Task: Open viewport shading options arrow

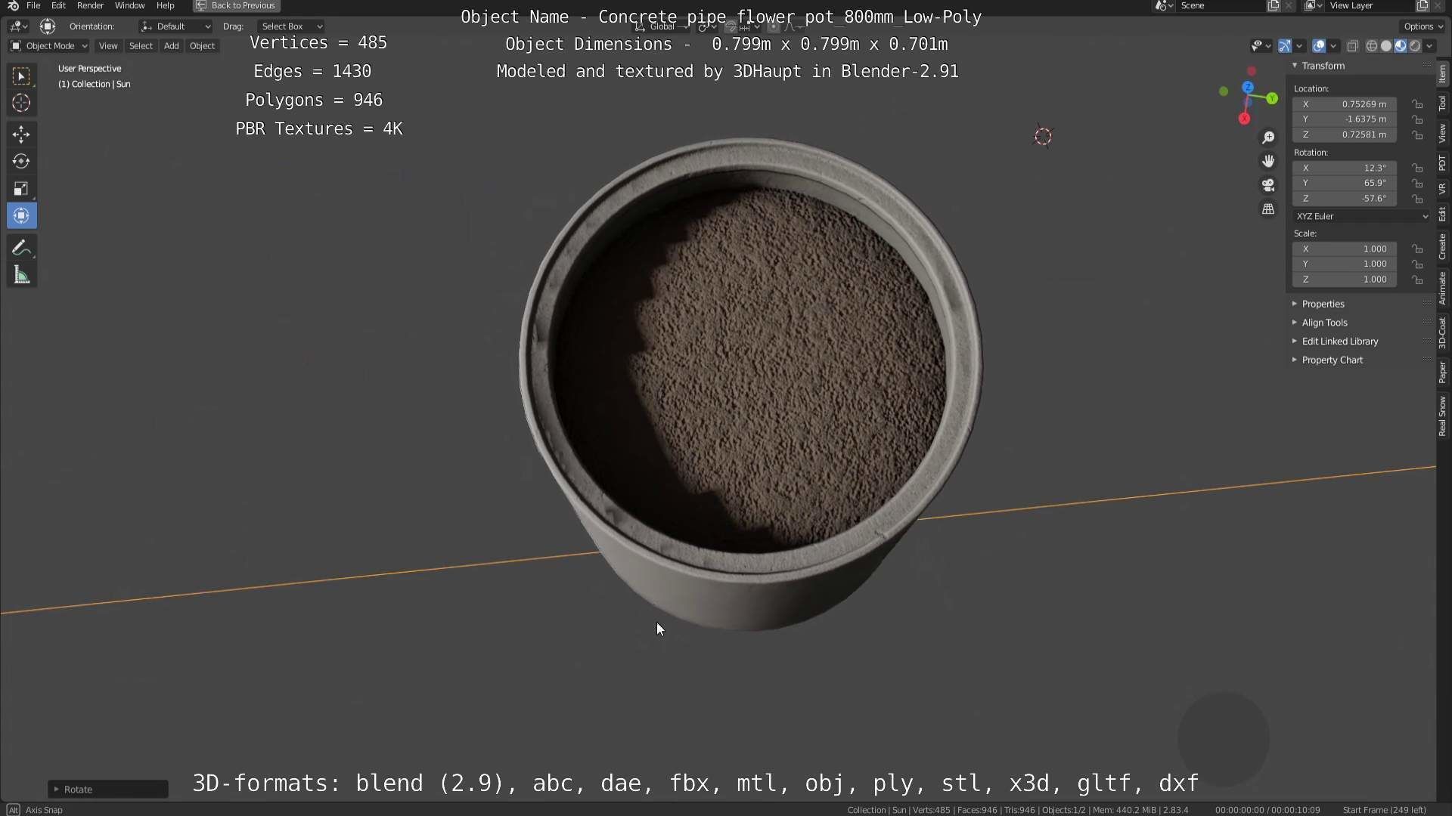Action: [x=1429, y=46]
